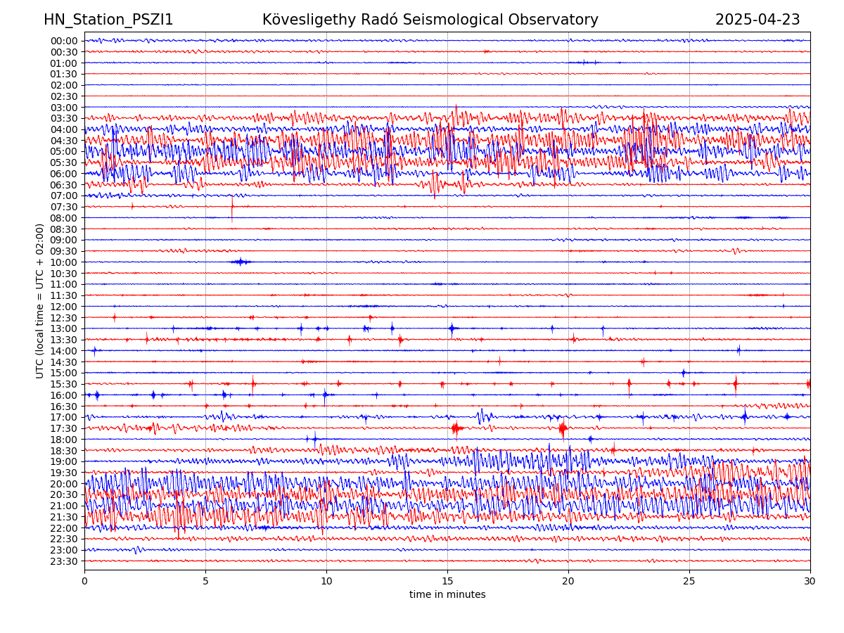Viewport: 844px width, 633px height.
Task: Select the 00:00 trace row label
Action: click(64, 41)
